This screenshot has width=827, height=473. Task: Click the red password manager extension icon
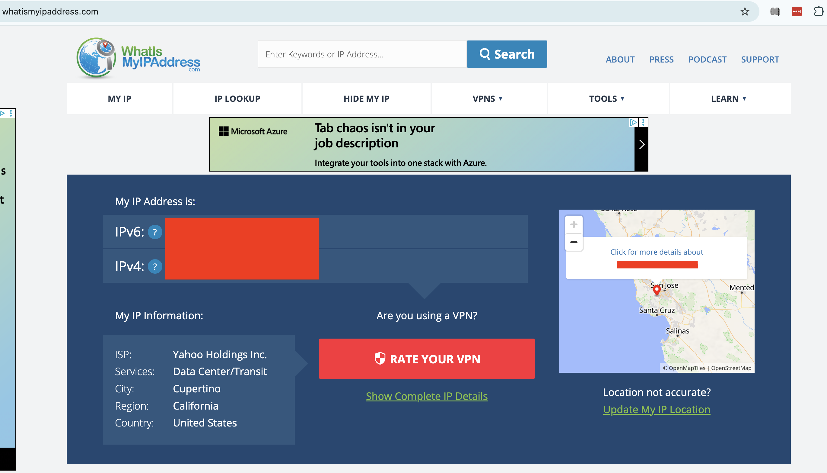pos(797,12)
